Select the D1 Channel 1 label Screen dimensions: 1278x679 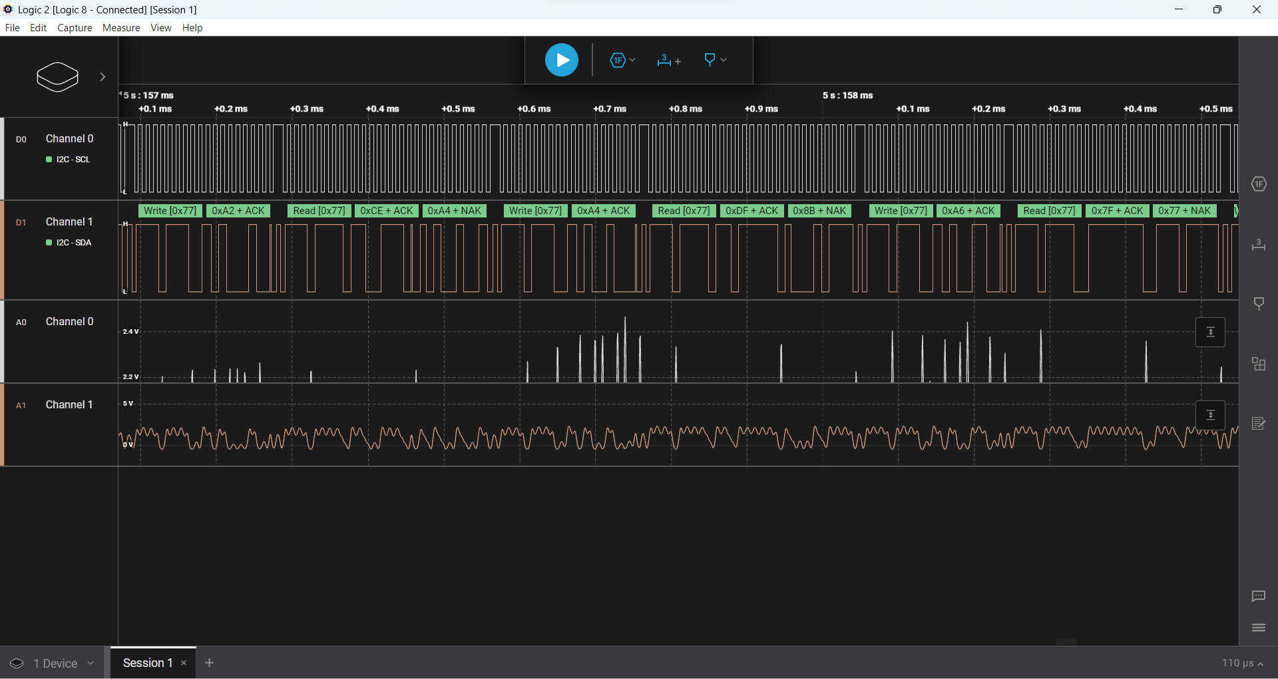pyautogui.click(x=69, y=221)
